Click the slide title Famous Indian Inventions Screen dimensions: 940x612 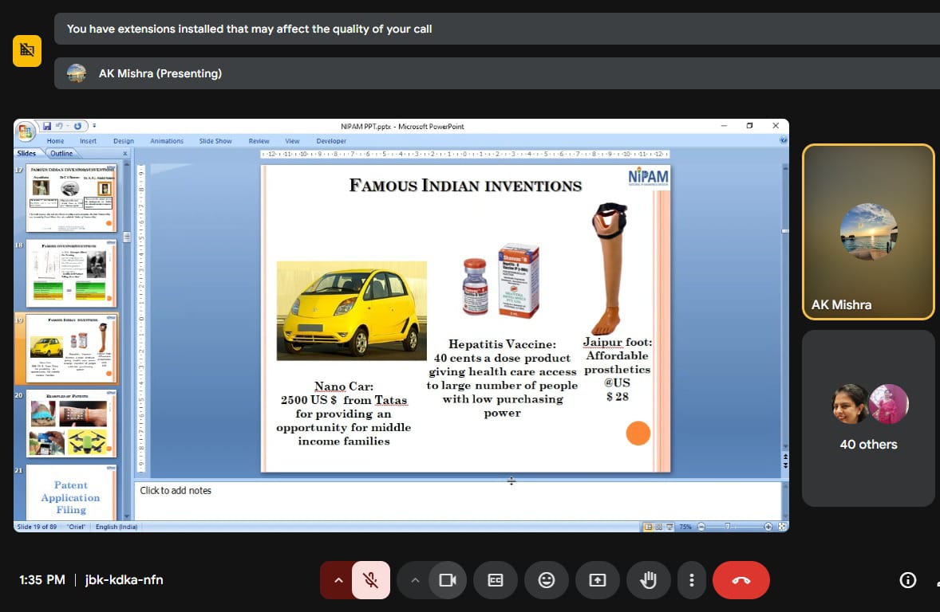(x=465, y=186)
